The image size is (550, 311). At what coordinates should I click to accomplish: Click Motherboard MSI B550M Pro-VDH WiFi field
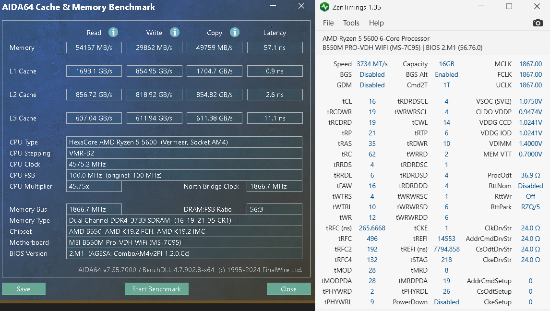click(184, 242)
